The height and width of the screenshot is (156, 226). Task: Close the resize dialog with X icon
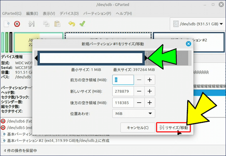coord(188,44)
